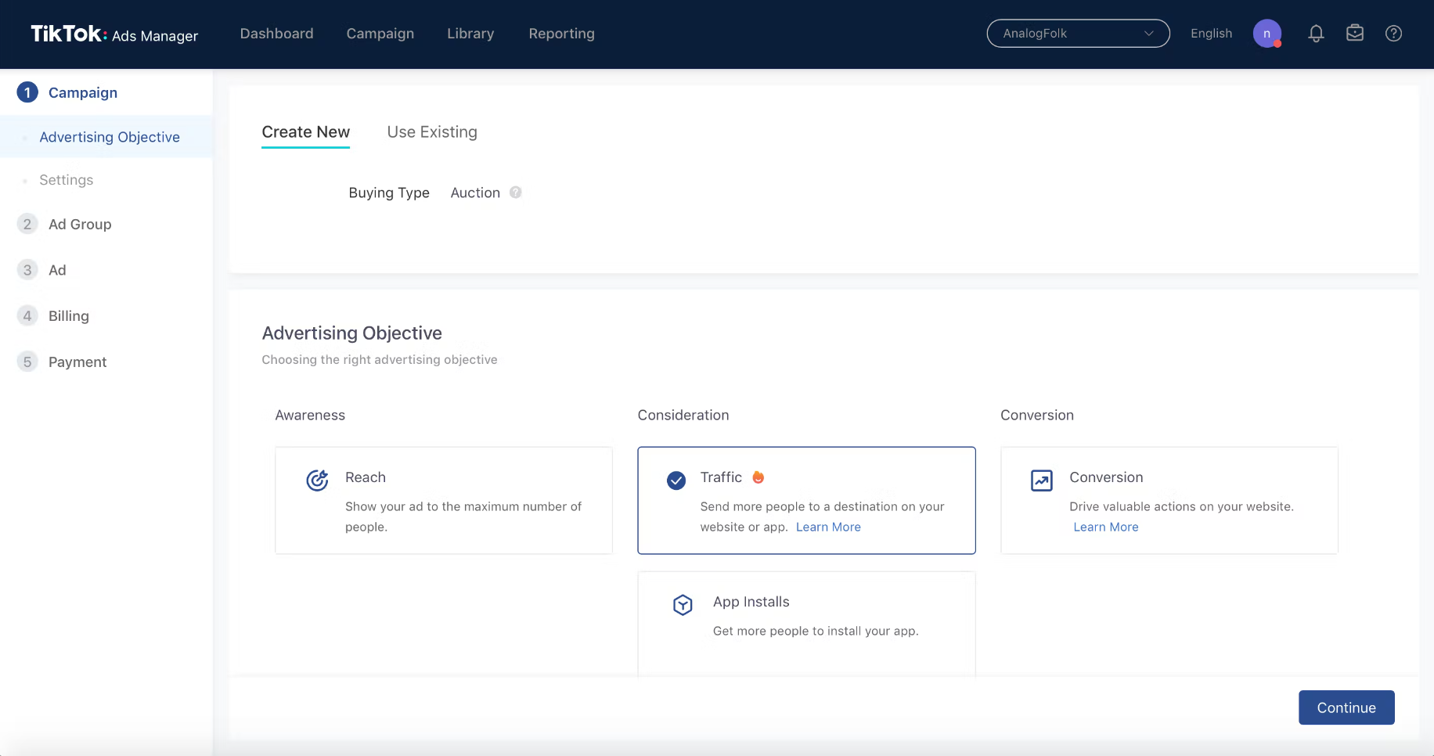Expand the AnalogFolk account dropdown
Screen dimensions: 1434x756
(1078, 34)
